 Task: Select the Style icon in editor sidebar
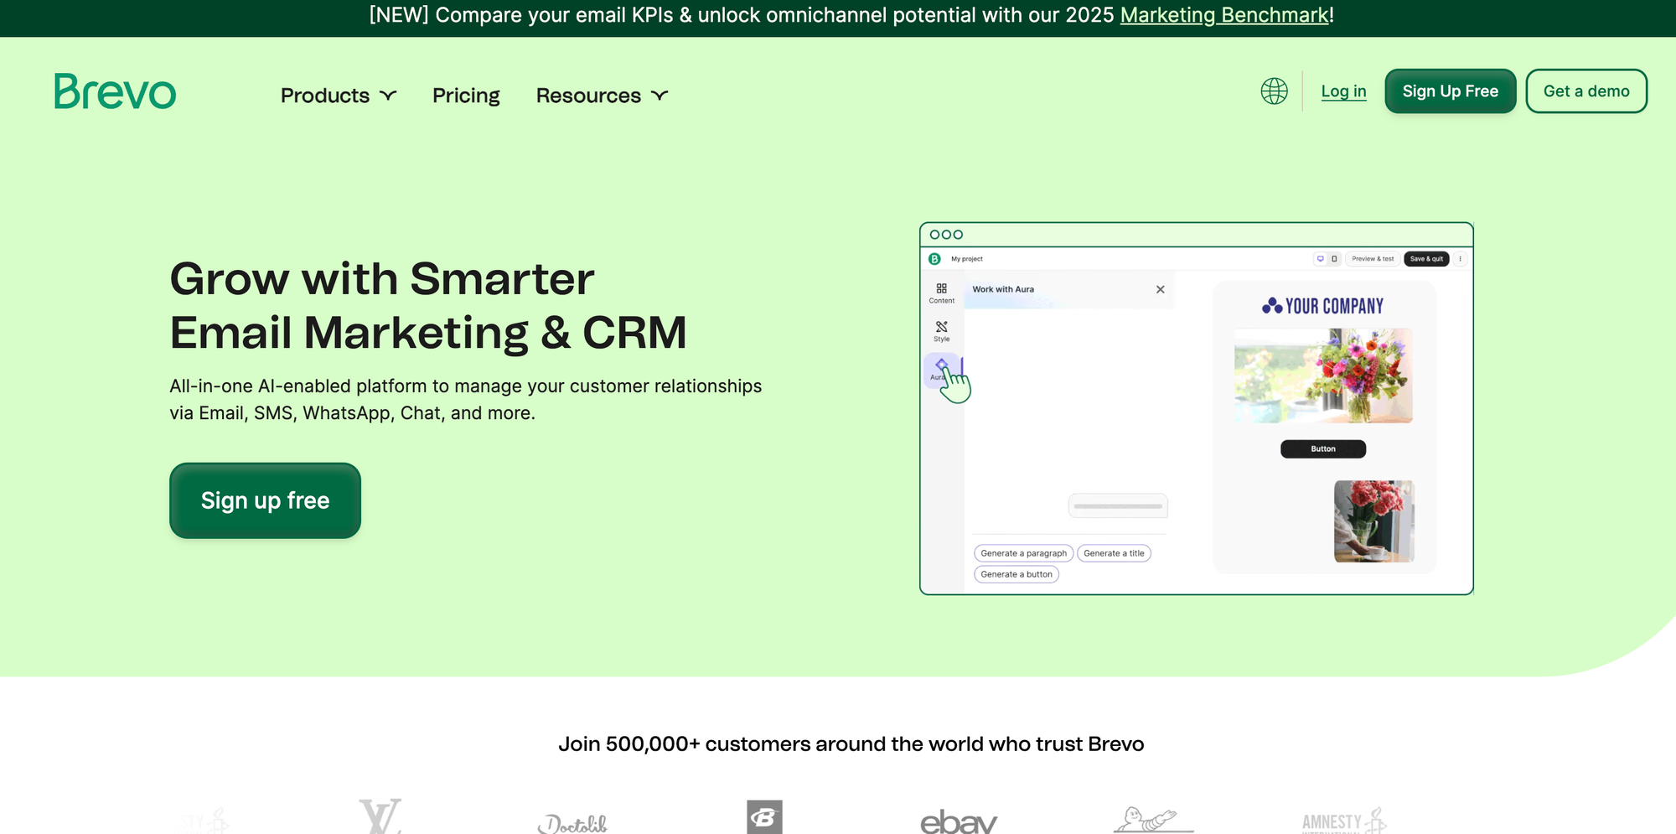[942, 331]
